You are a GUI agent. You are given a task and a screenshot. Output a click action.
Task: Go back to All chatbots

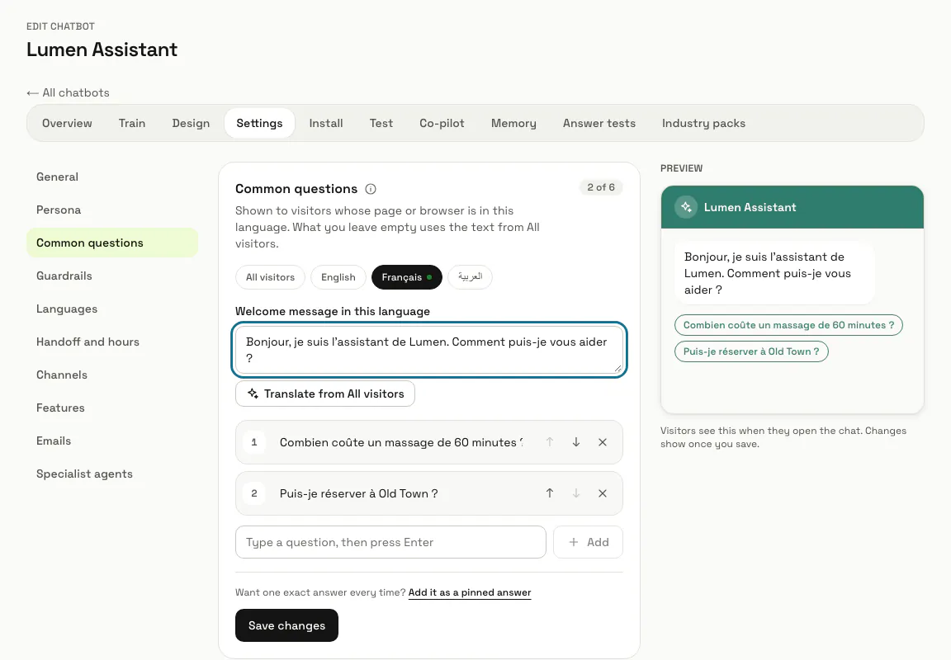point(68,92)
